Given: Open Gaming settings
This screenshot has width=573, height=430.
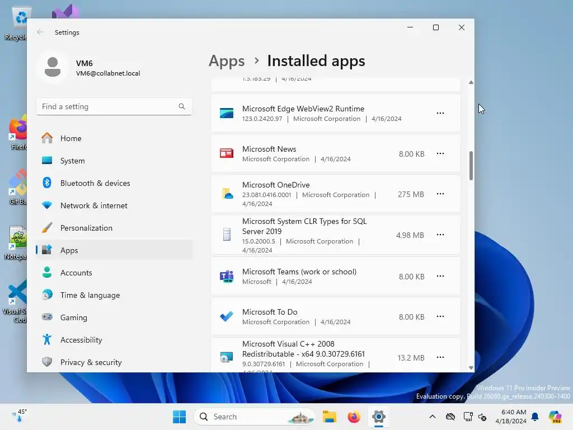Looking at the screenshot, I should click(114, 317).
